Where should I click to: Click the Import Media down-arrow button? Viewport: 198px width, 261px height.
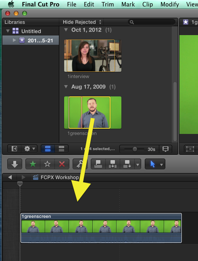tap(15, 164)
